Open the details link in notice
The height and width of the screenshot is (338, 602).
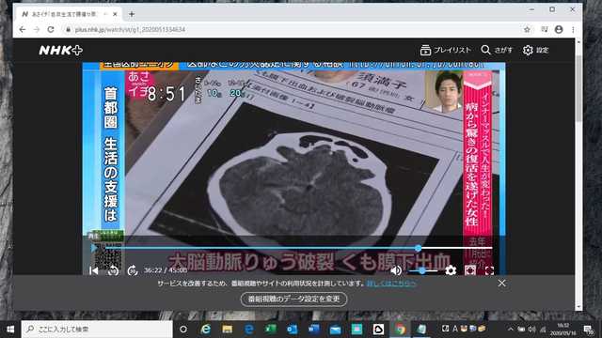point(391,284)
